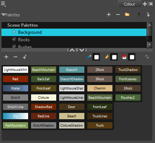This screenshot has height=143, width=155.
Task: Move the palette up with the up arrow
Action: (x=139, y=14)
